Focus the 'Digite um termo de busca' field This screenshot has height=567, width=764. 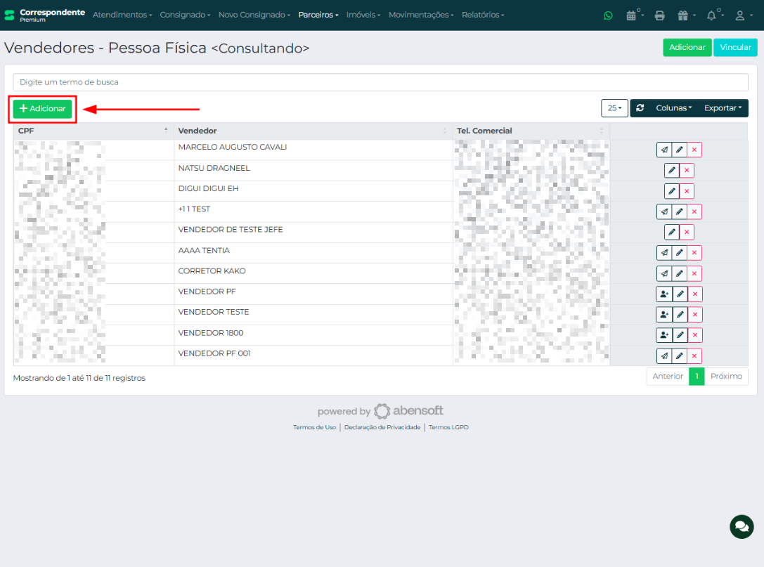tap(380, 82)
